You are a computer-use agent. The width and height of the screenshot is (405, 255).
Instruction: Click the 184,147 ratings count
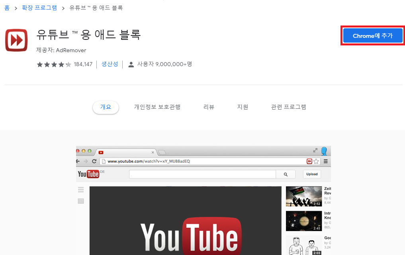pos(83,64)
